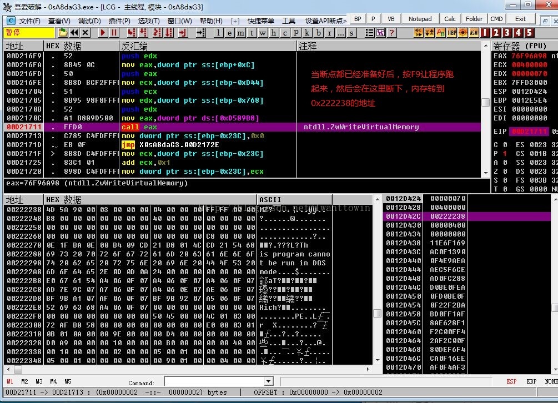
Task: Click the HBP hardware breakpoint icon
Action: point(451,33)
